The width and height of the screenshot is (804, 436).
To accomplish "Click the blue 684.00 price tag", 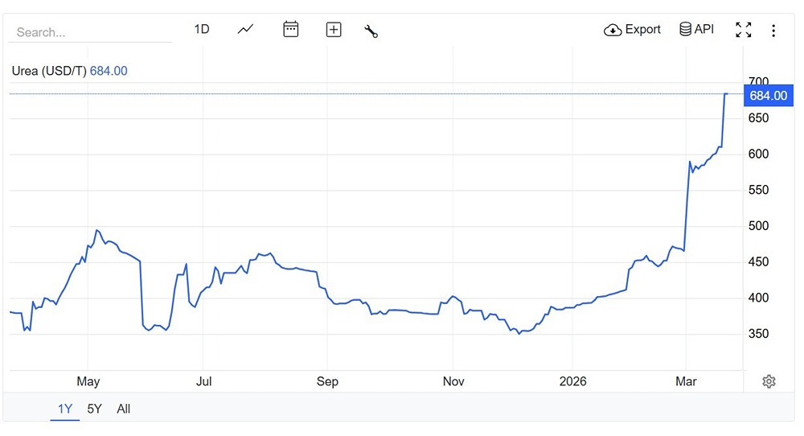I will (x=768, y=96).
